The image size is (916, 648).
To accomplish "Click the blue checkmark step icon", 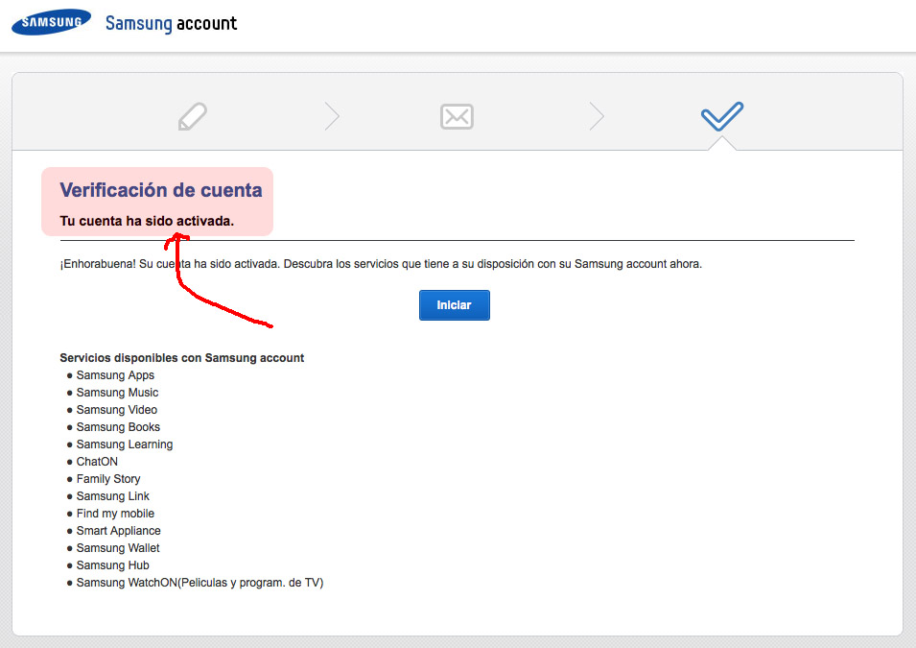I will click(722, 116).
